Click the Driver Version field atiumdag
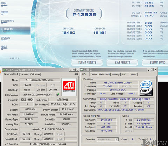 [x=48, y=129]
